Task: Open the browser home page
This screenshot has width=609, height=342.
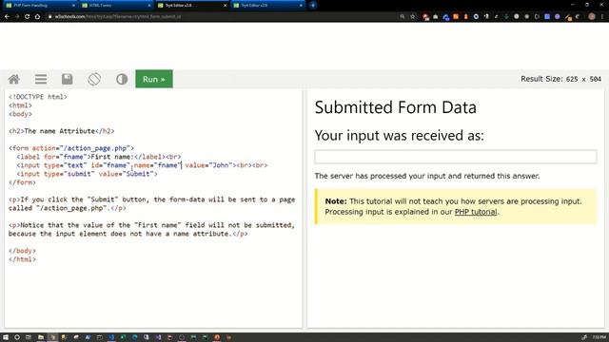Action: [37, 17]
